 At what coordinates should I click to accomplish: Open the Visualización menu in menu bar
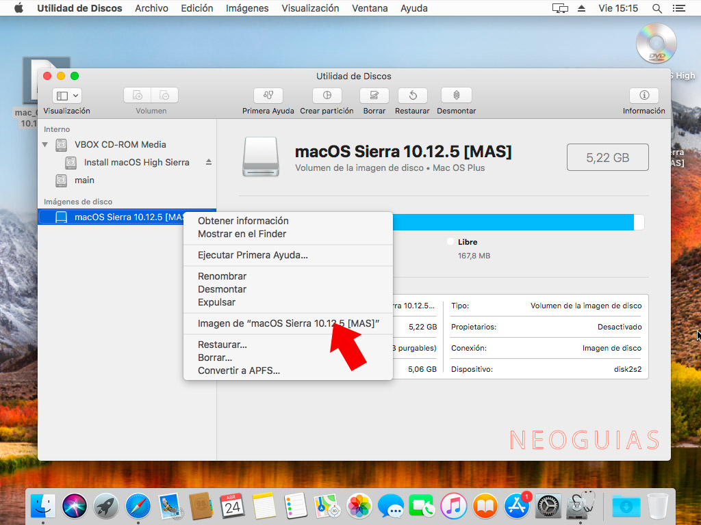pos(310,8)
